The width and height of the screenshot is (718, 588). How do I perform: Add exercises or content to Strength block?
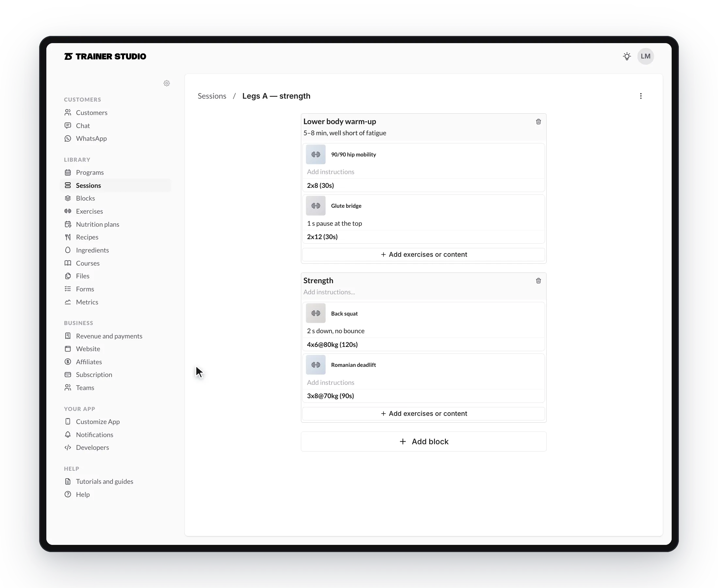click(423, 414)
